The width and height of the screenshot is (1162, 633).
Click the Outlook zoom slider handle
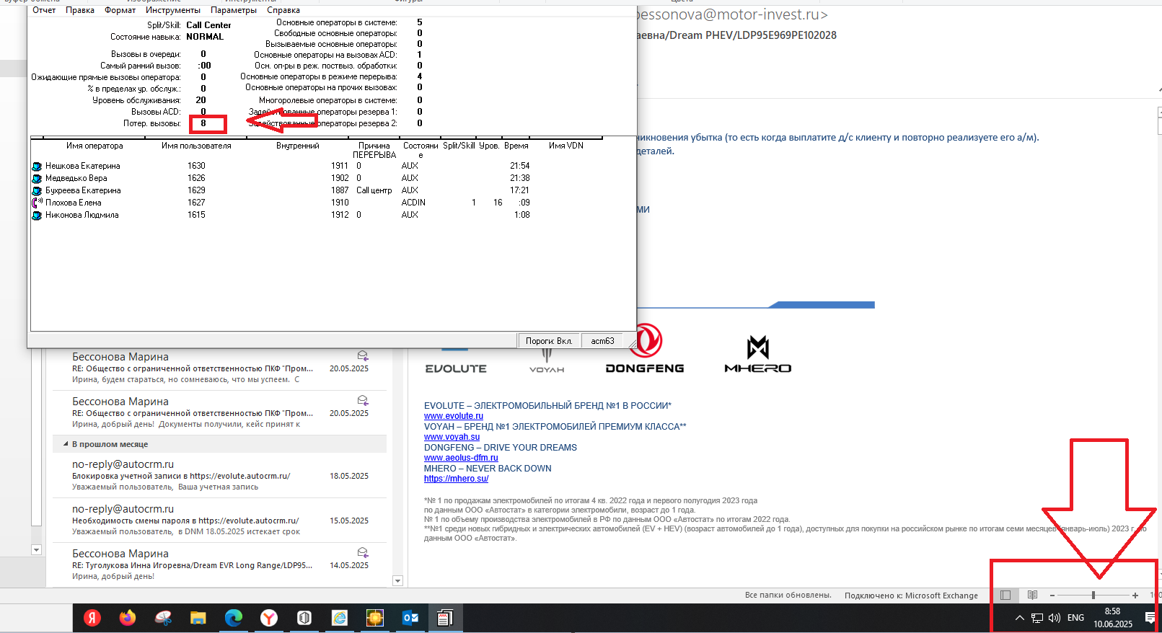coord(1093,595)
